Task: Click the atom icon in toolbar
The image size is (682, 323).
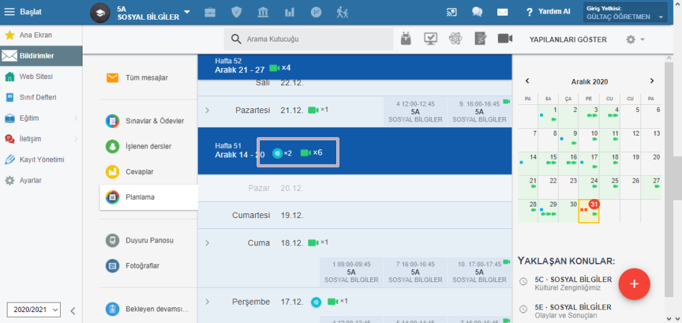Action: (x=455, y=39)
